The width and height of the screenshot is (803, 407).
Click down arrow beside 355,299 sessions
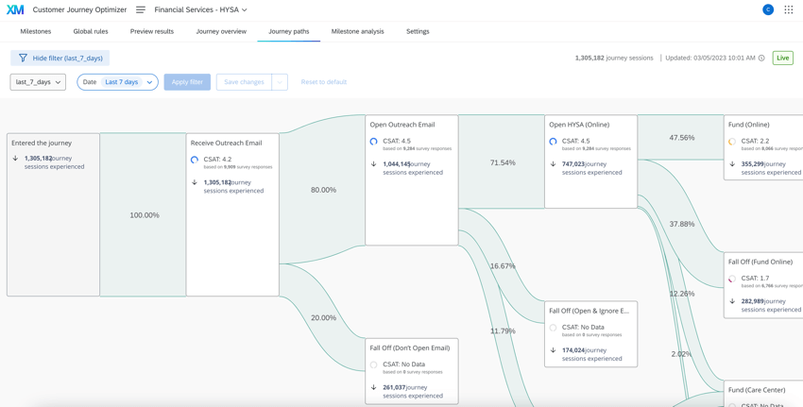click(x=732, y=163)
